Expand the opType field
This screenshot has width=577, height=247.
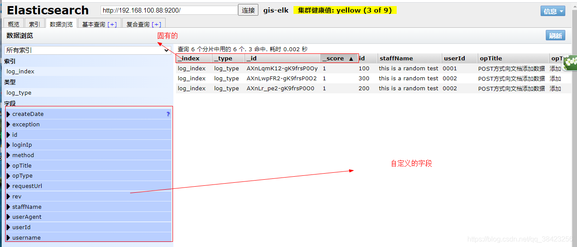pyautogui.click(x=88, y=176)
